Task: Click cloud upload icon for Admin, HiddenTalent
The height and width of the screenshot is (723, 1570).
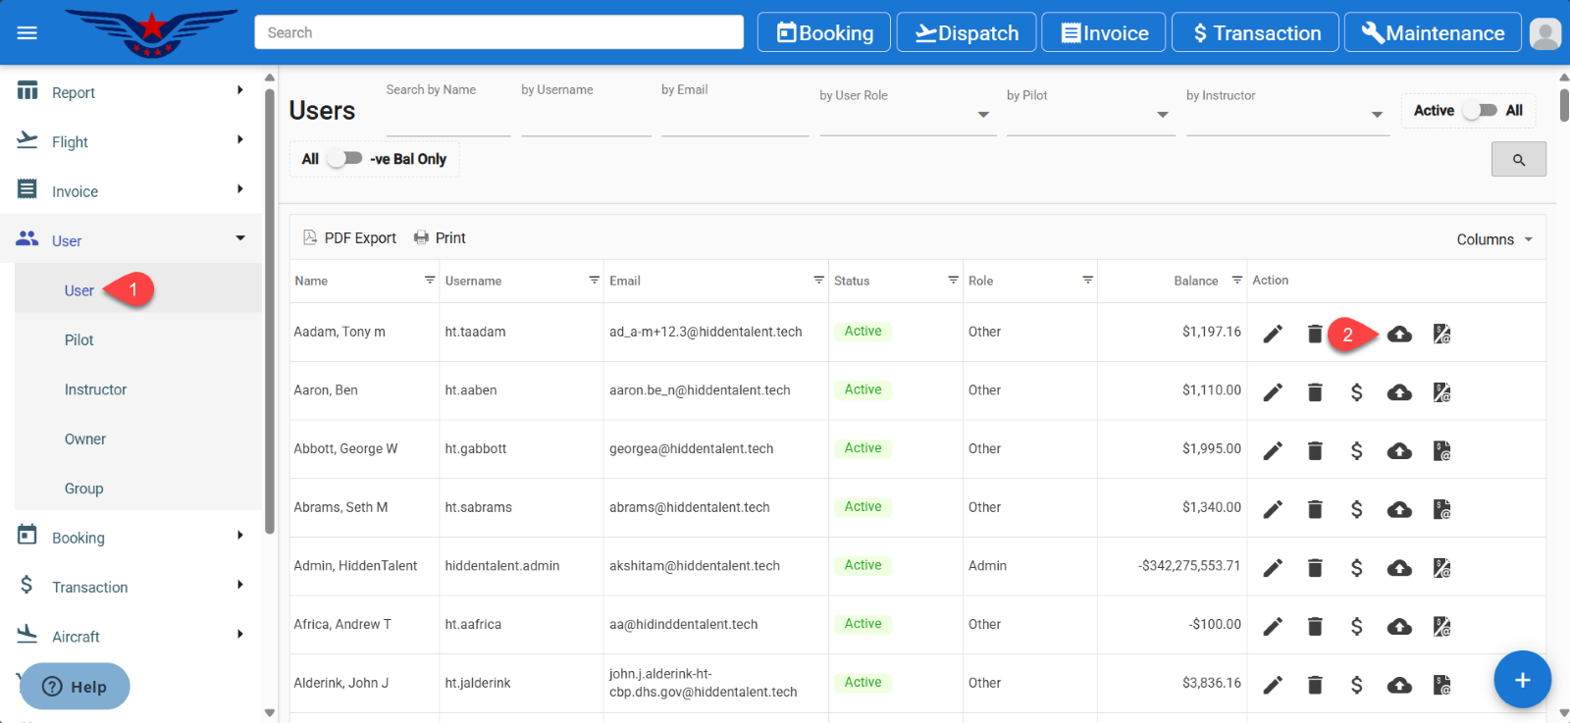Action: [1399, 568]
